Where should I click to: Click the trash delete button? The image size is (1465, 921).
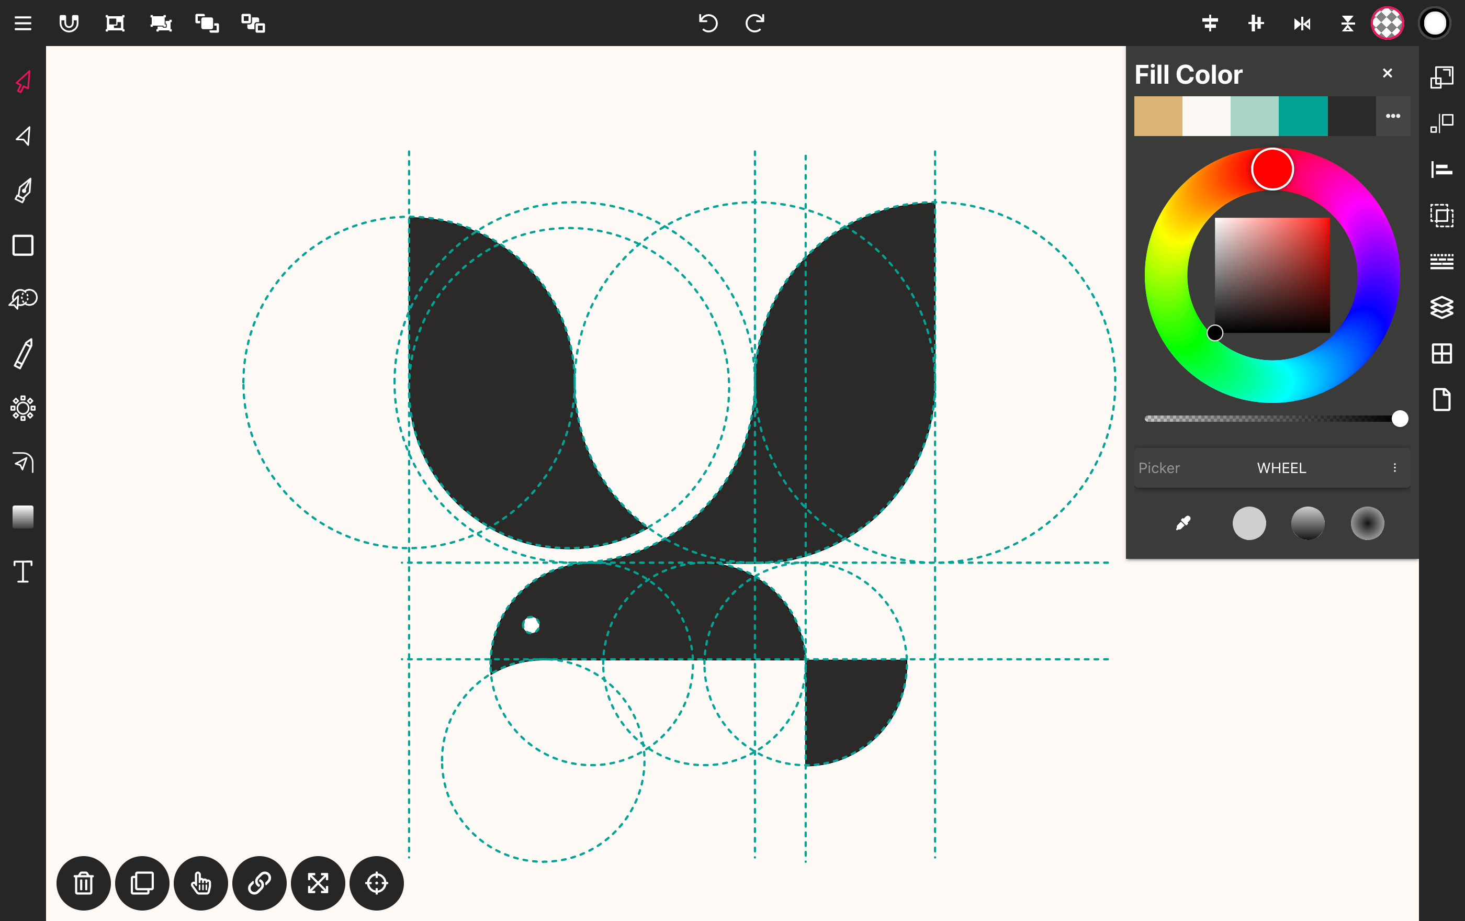[83, 883]
